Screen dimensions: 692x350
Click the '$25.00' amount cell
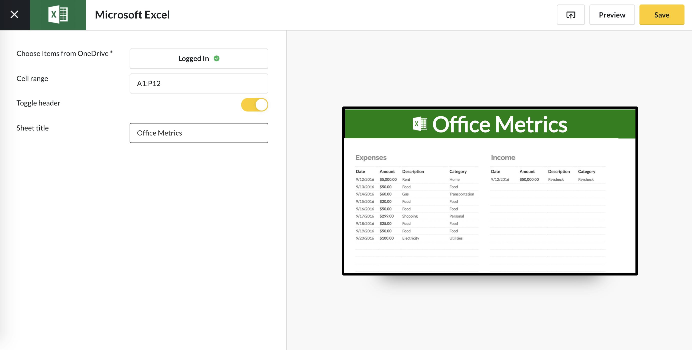pyautogui.click(x=385, y=223)
